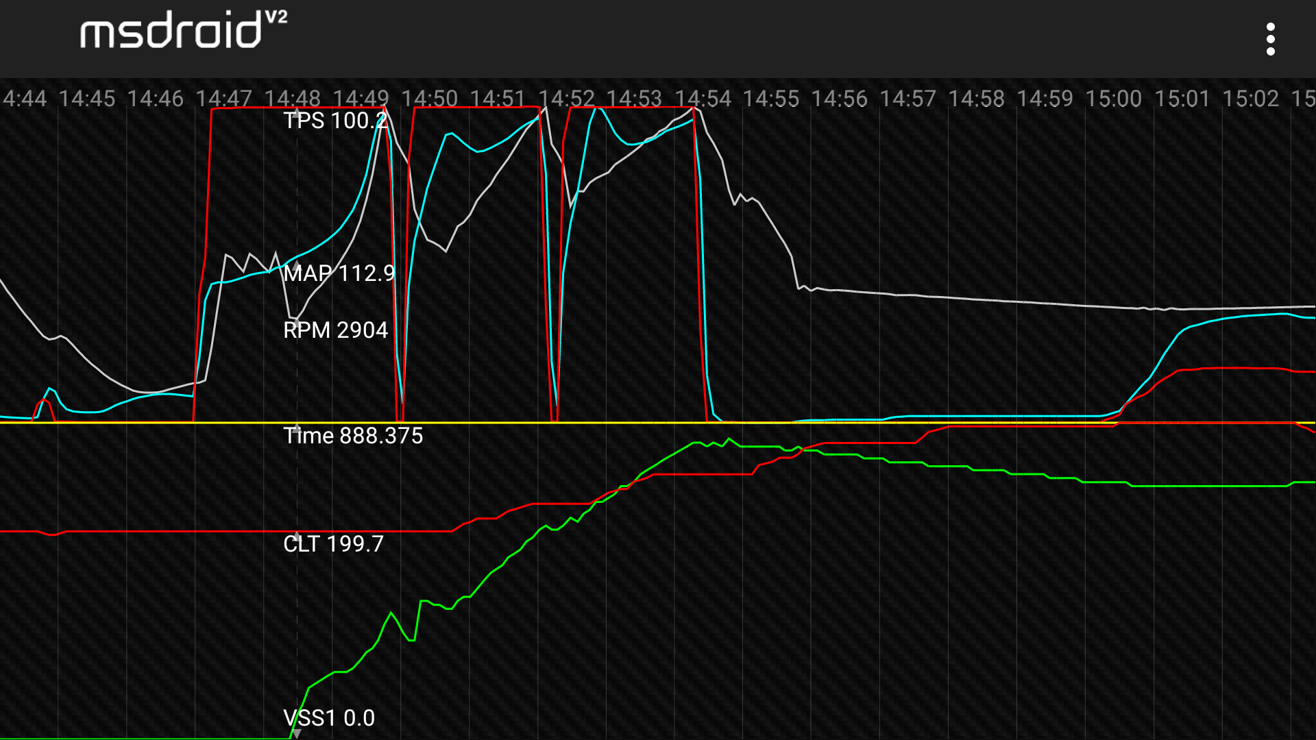Click the CLT 199.7 readout label

333,544
